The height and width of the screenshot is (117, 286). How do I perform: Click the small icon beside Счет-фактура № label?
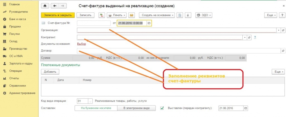pos(43,23)
